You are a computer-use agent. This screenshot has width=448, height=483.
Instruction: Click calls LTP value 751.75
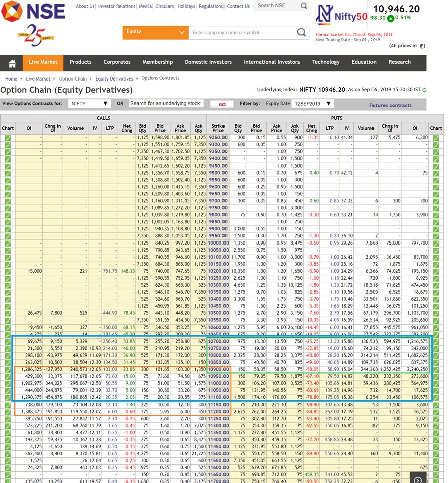(x=110, y=271)
